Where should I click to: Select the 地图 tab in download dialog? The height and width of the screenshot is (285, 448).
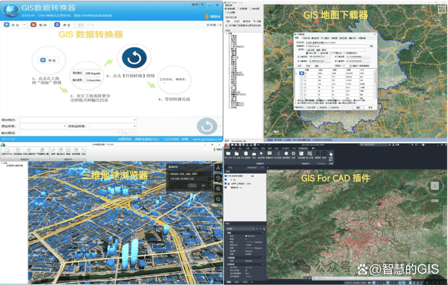pos(297,38)
